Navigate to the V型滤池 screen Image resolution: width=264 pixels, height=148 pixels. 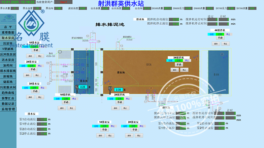8,49
